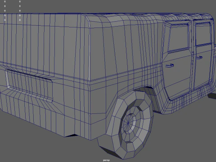Click the persp camera label in viewport

pos(106,160)
